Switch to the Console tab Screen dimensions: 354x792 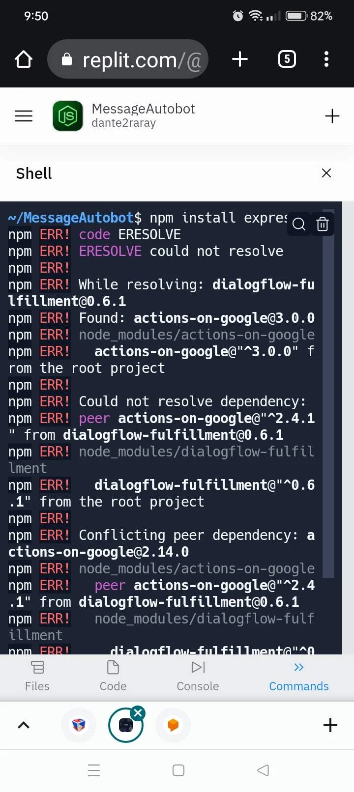(198, 677)
